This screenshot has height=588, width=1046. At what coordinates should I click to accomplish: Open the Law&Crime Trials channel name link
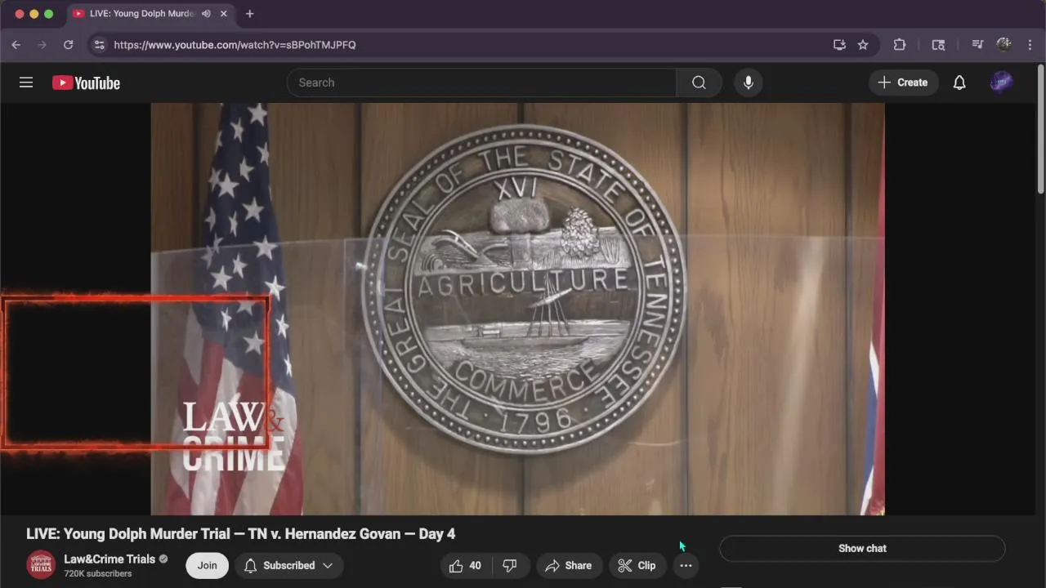pos(110,559)
